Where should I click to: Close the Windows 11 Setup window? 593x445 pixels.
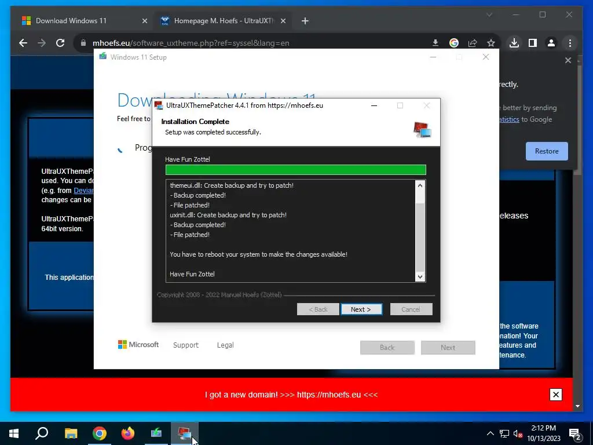(486, 57)
